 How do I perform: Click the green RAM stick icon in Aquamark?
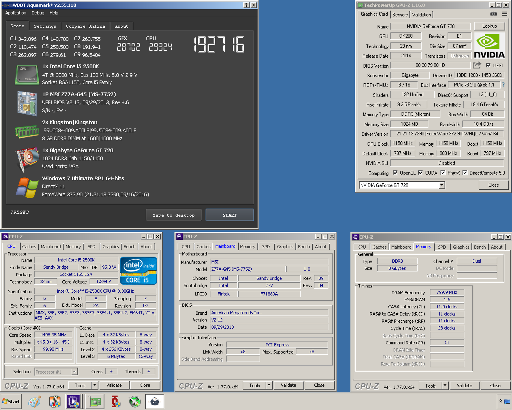click(x=27, y=131)
